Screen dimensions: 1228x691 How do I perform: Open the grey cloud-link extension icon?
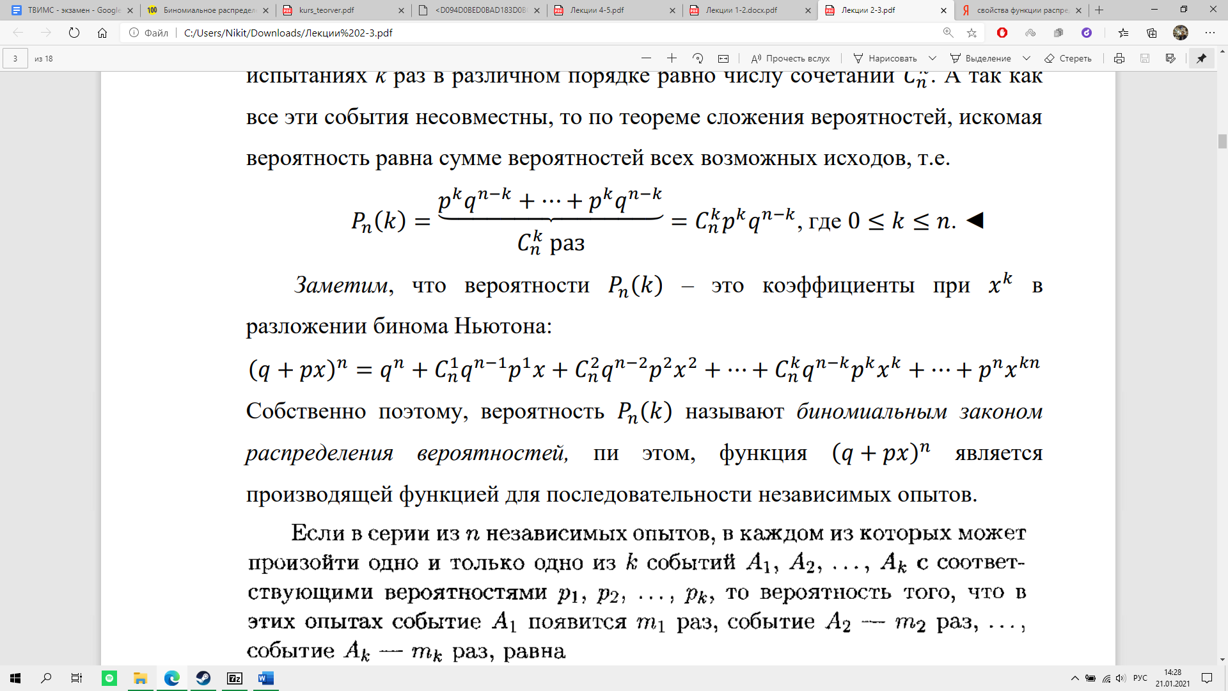point(1030,33)
